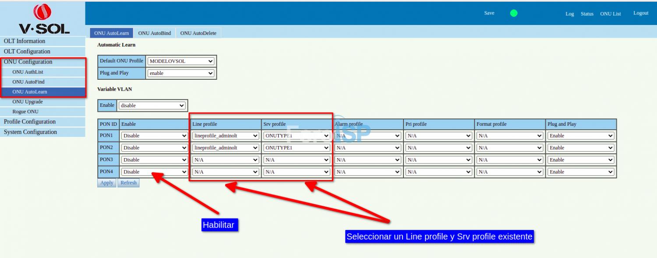Open the Default ONU Profile dropdown

pyautogui.click(x=180, y=61)
